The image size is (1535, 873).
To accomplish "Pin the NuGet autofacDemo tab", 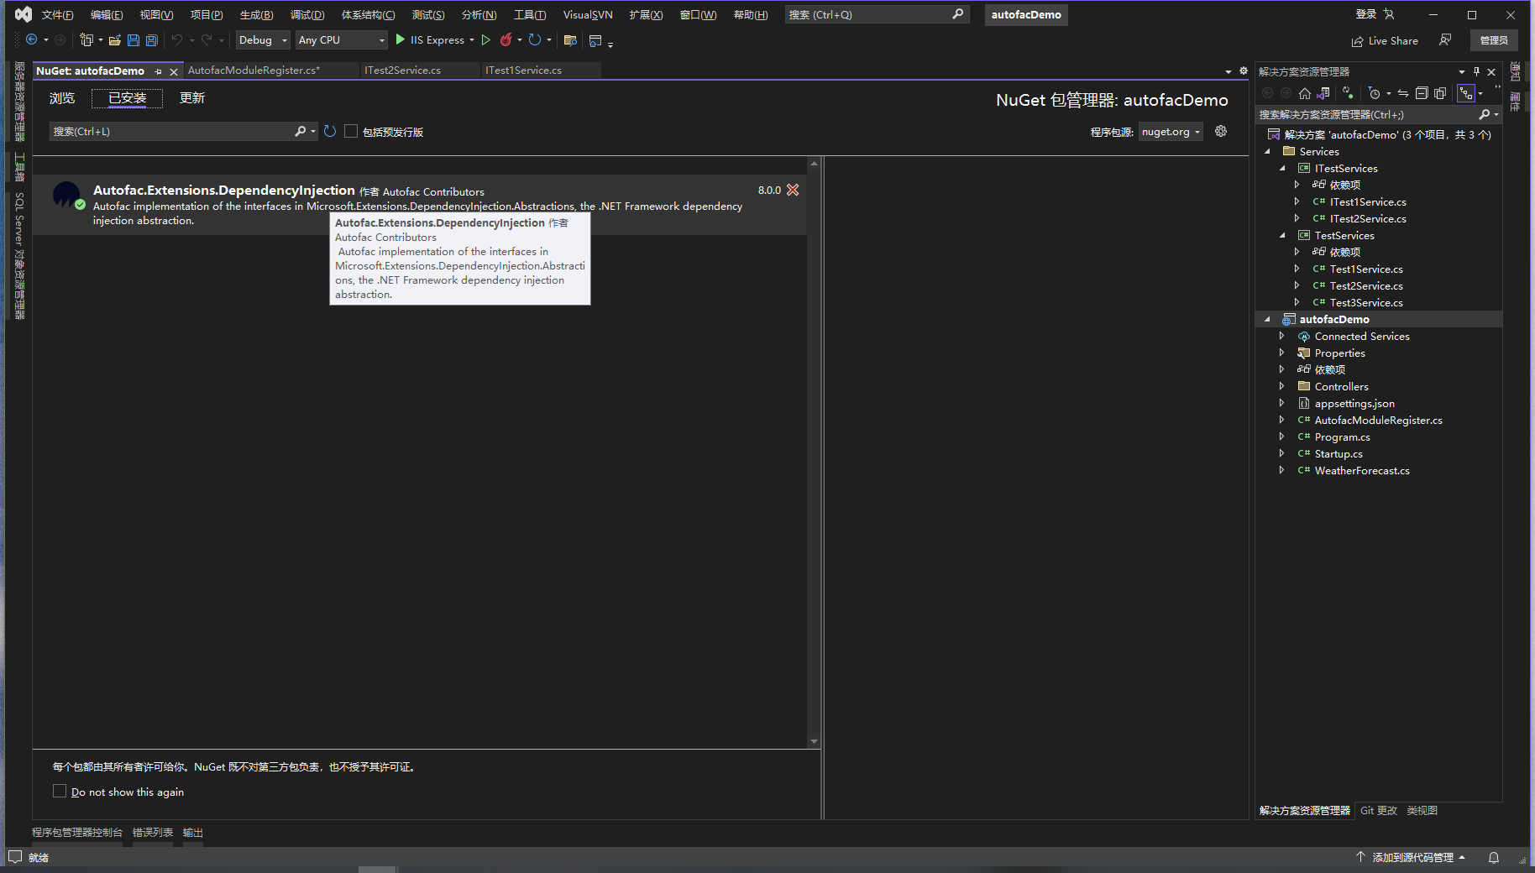I will click(x=158, y=71).
